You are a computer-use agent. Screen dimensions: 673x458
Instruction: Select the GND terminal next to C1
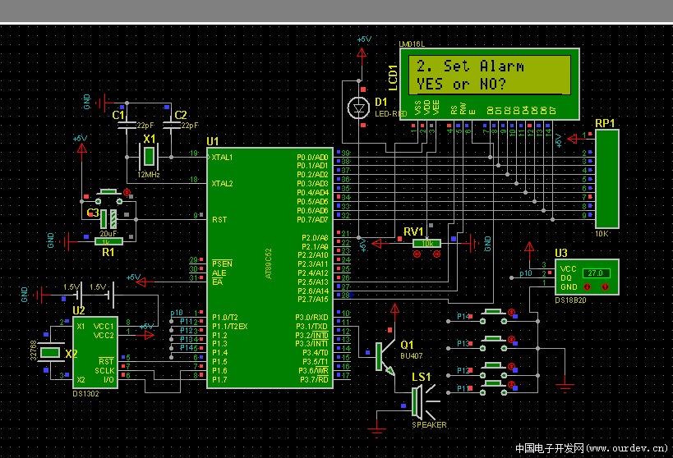[x=103, y=103]
